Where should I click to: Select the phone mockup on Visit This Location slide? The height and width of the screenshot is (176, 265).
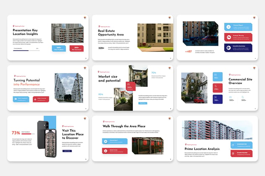(x=47, y=139)
